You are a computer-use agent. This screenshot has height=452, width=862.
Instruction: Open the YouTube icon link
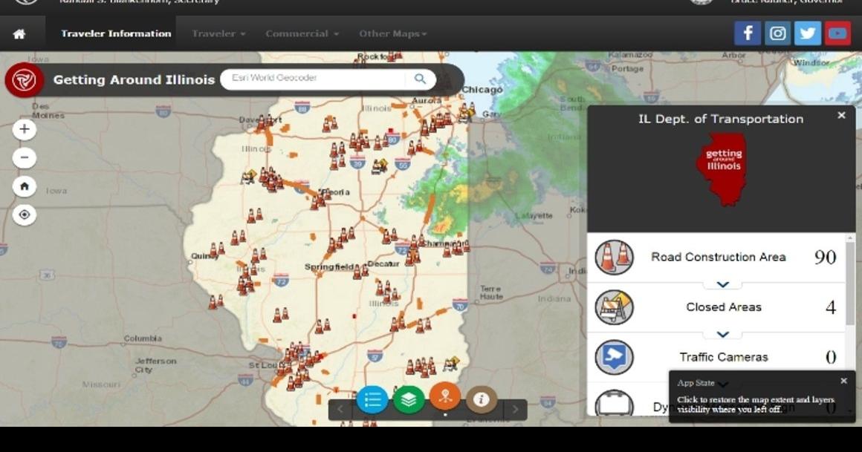pyautogui.click(x=837, y=33)
